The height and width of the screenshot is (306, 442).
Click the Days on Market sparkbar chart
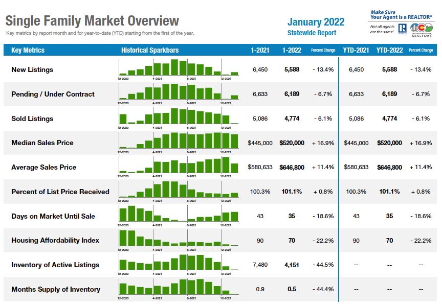(179, 216)
